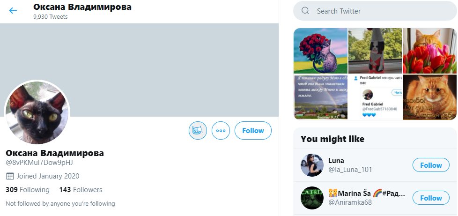This screenshot has width=458, height=216.
Task: Follow Оксана Владимирова from the profile
Action: pos(253,131)
